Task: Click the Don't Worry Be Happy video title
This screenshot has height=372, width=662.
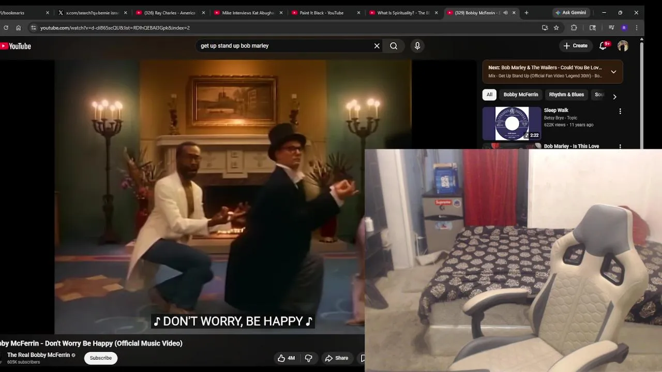Action: [x=91, y=343]
